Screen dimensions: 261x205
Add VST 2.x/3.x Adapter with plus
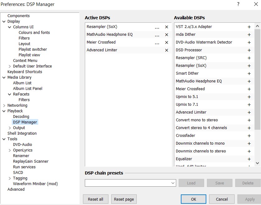[249, 27]
